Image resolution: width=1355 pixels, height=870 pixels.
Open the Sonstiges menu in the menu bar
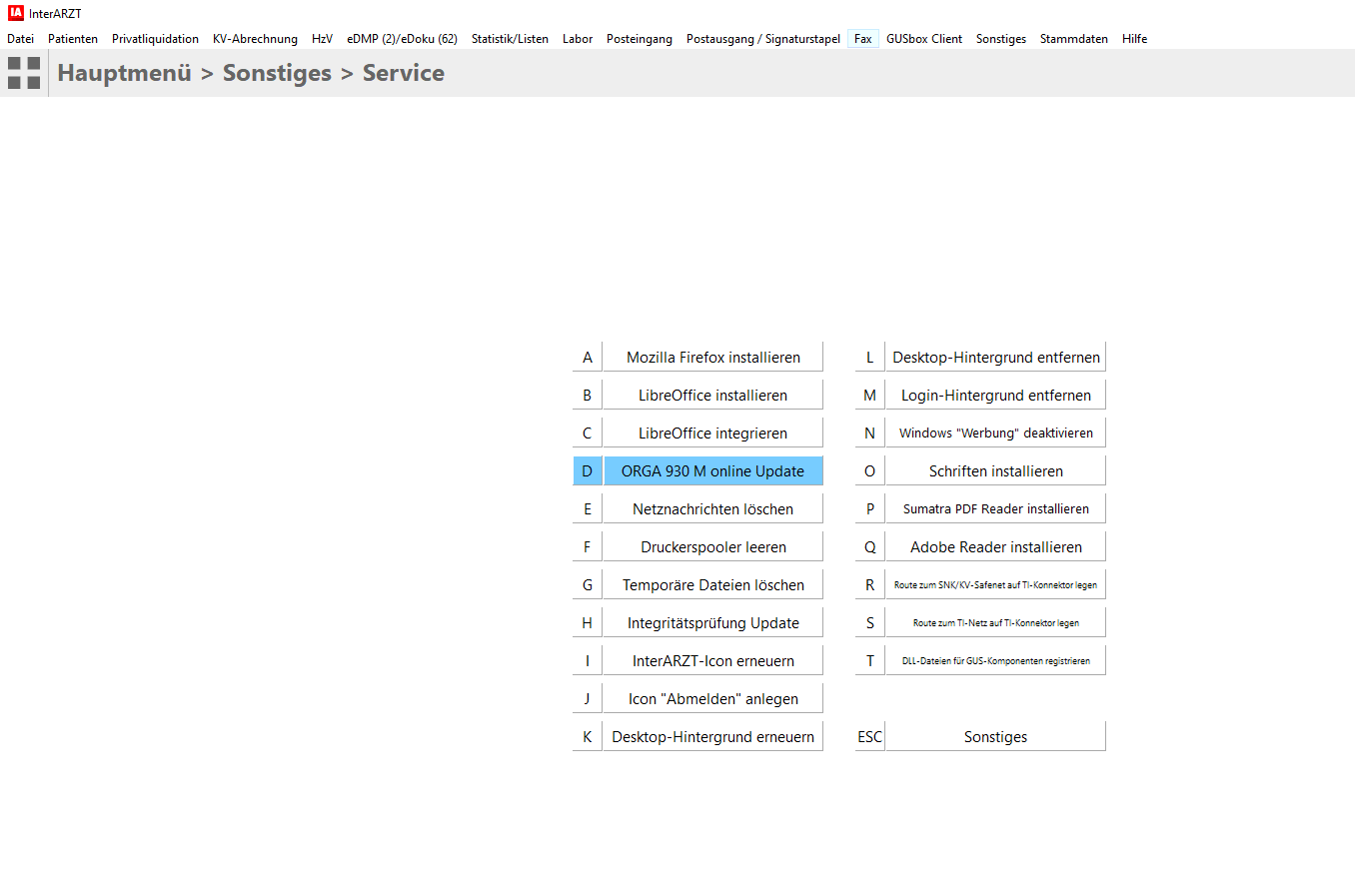coord(1001,39)
